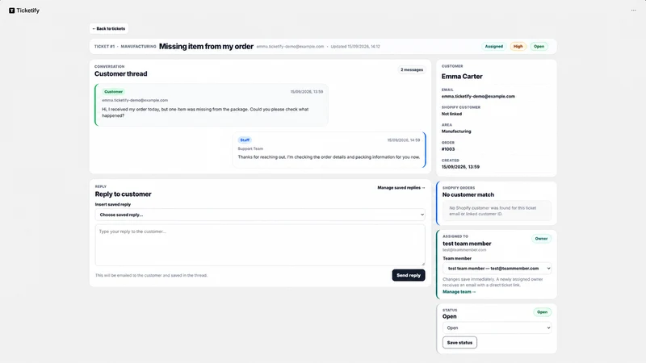
Task: Open the three-dot menu at top right
Action: (x=633, y=10)
